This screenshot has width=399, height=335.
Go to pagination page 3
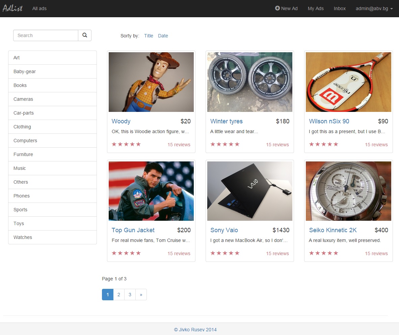[130, 295]
